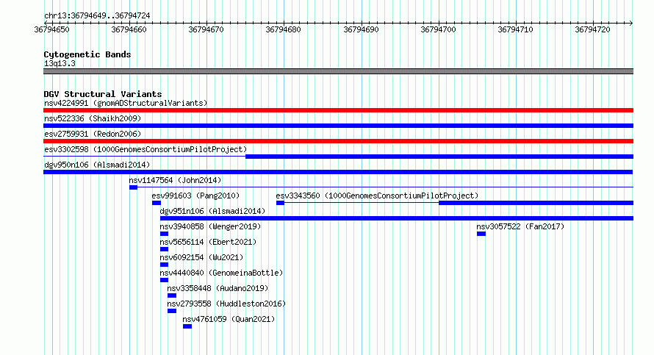Select dgv951n106 (Alsmadi2014) label
This screenshot has width=654, height=355.
[x=212, y=211]
